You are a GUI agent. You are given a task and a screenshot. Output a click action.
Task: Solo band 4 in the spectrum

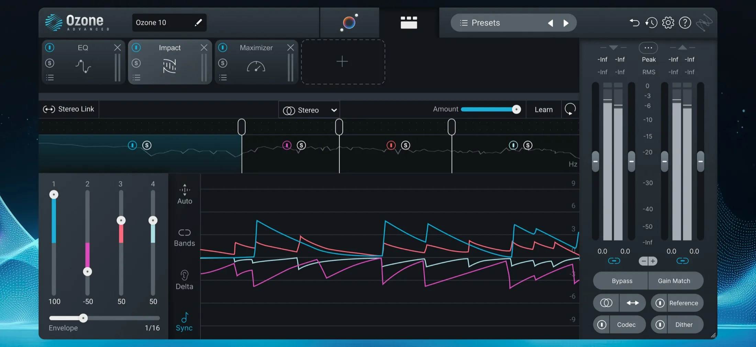[528, 145]
